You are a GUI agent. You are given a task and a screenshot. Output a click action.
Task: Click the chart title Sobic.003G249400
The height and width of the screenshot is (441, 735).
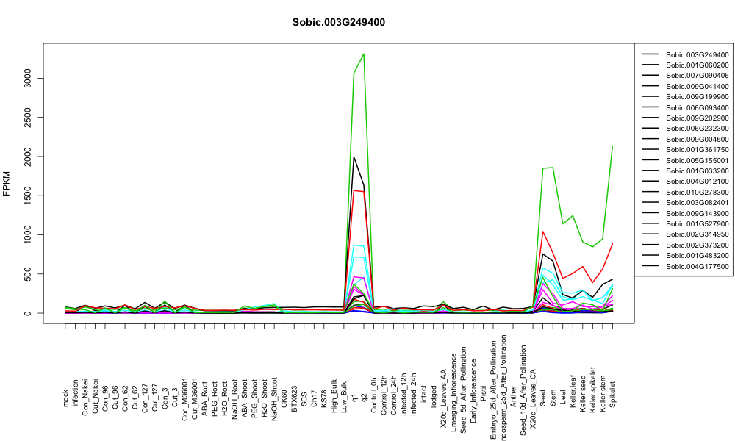coord(338,23)
